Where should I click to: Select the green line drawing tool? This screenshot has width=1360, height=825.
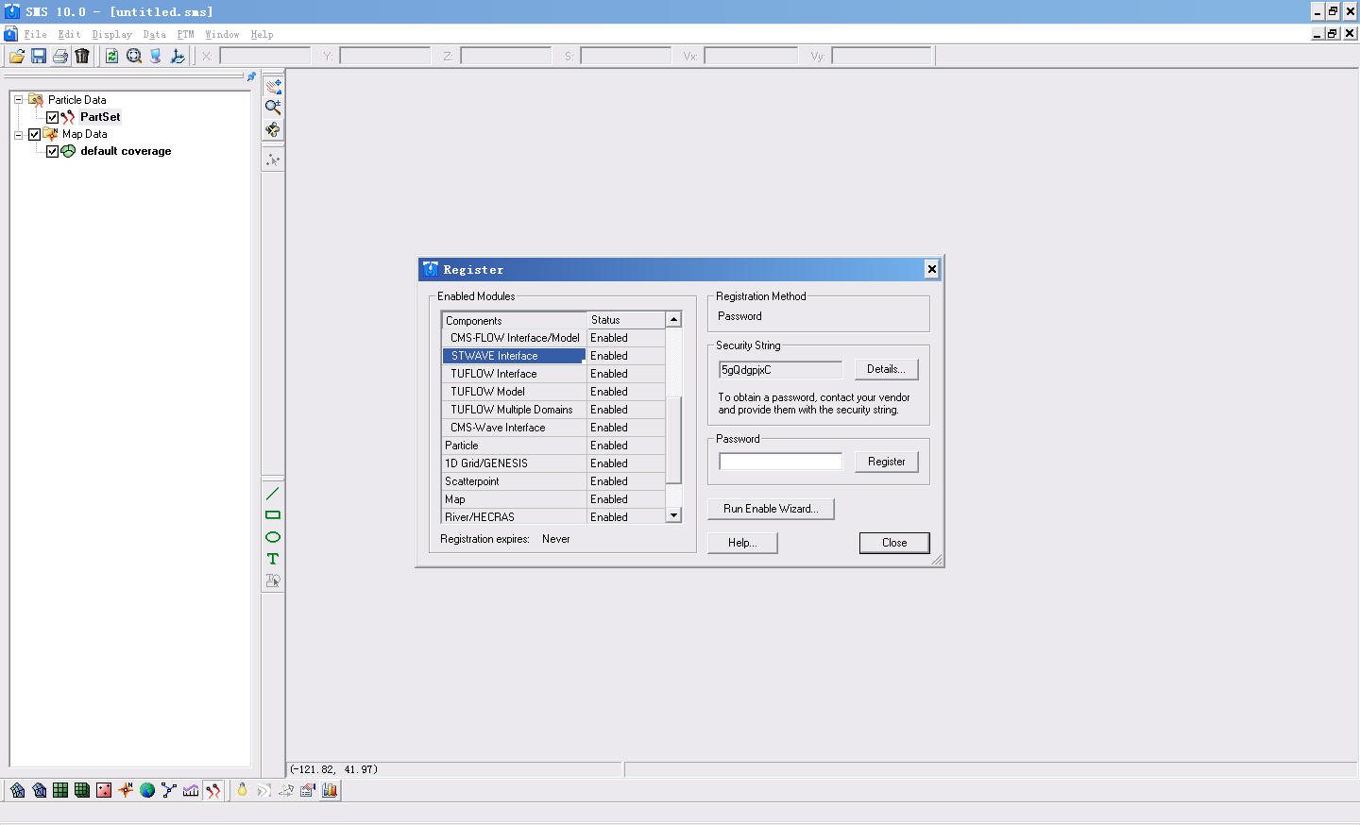pos(273,494)
